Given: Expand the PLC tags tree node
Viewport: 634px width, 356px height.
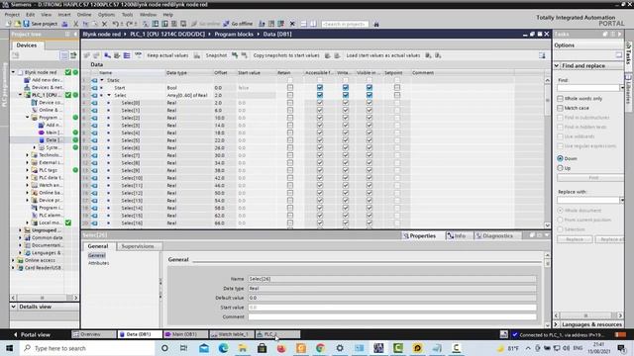Looking at the screenshot, I should click(27, 170).
